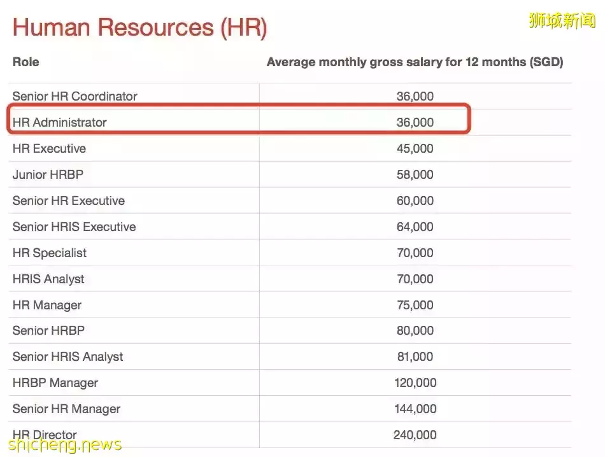
Task: Click the Human Resources (HR) heading
Action: coord(139,27)
